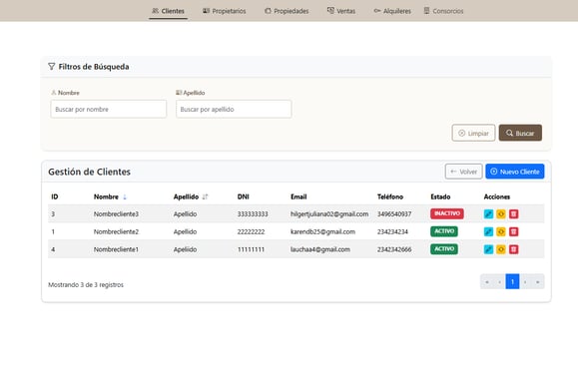View details of Nombrecliente3 via yellow eye icon
This screenshot has height=377, width=578.
click(x=500, y=213)
